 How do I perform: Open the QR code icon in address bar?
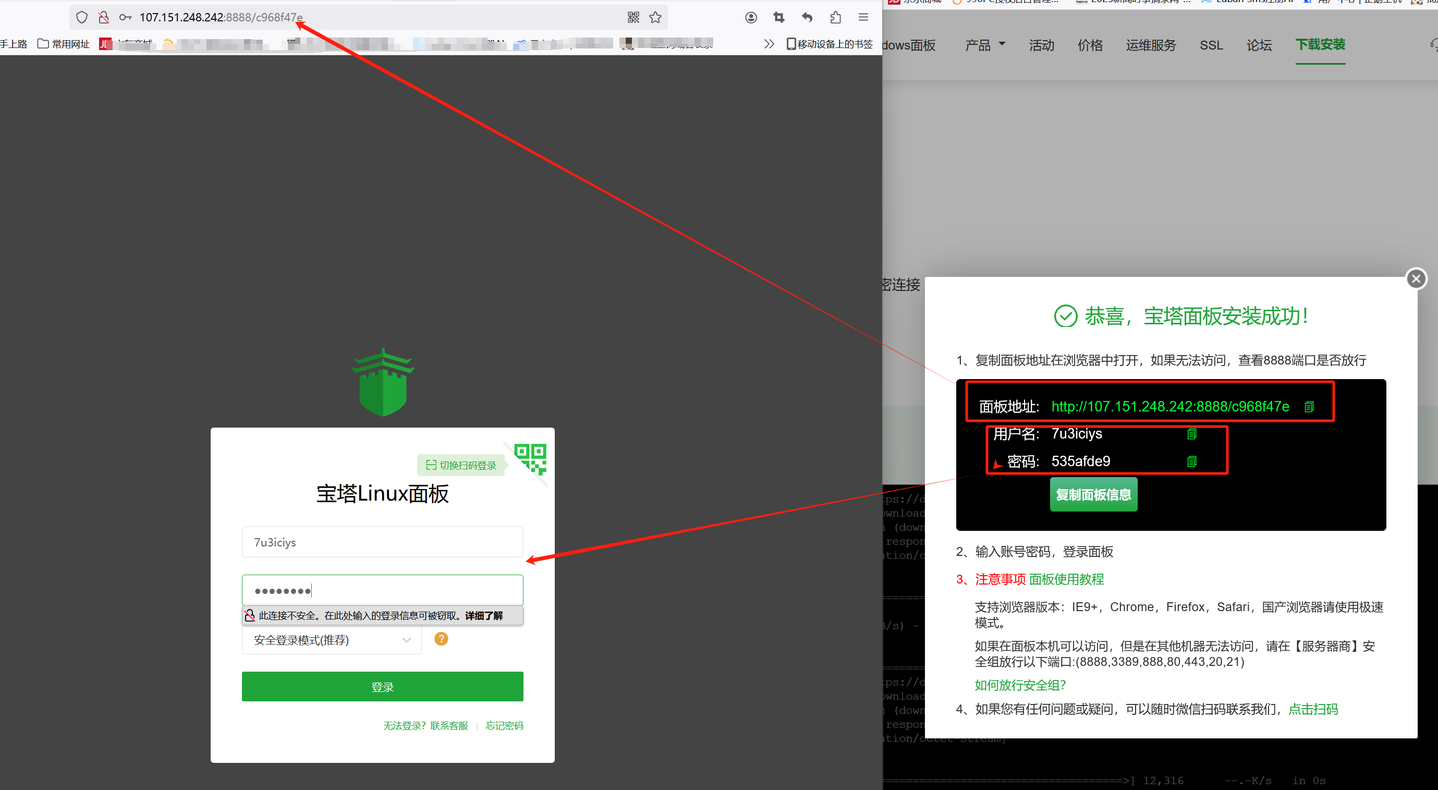[633, 17]
